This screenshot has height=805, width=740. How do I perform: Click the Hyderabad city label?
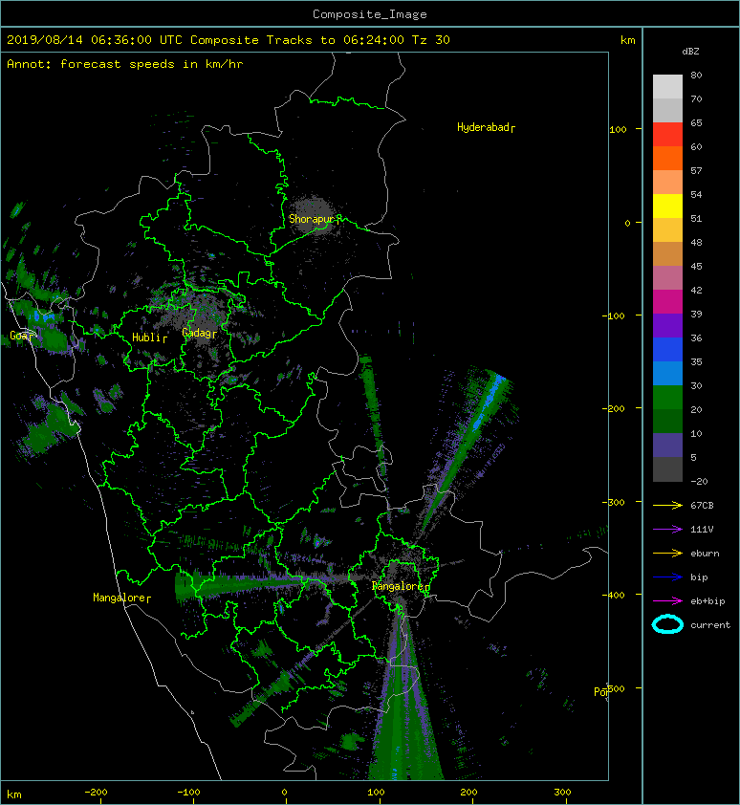(486, 127)
